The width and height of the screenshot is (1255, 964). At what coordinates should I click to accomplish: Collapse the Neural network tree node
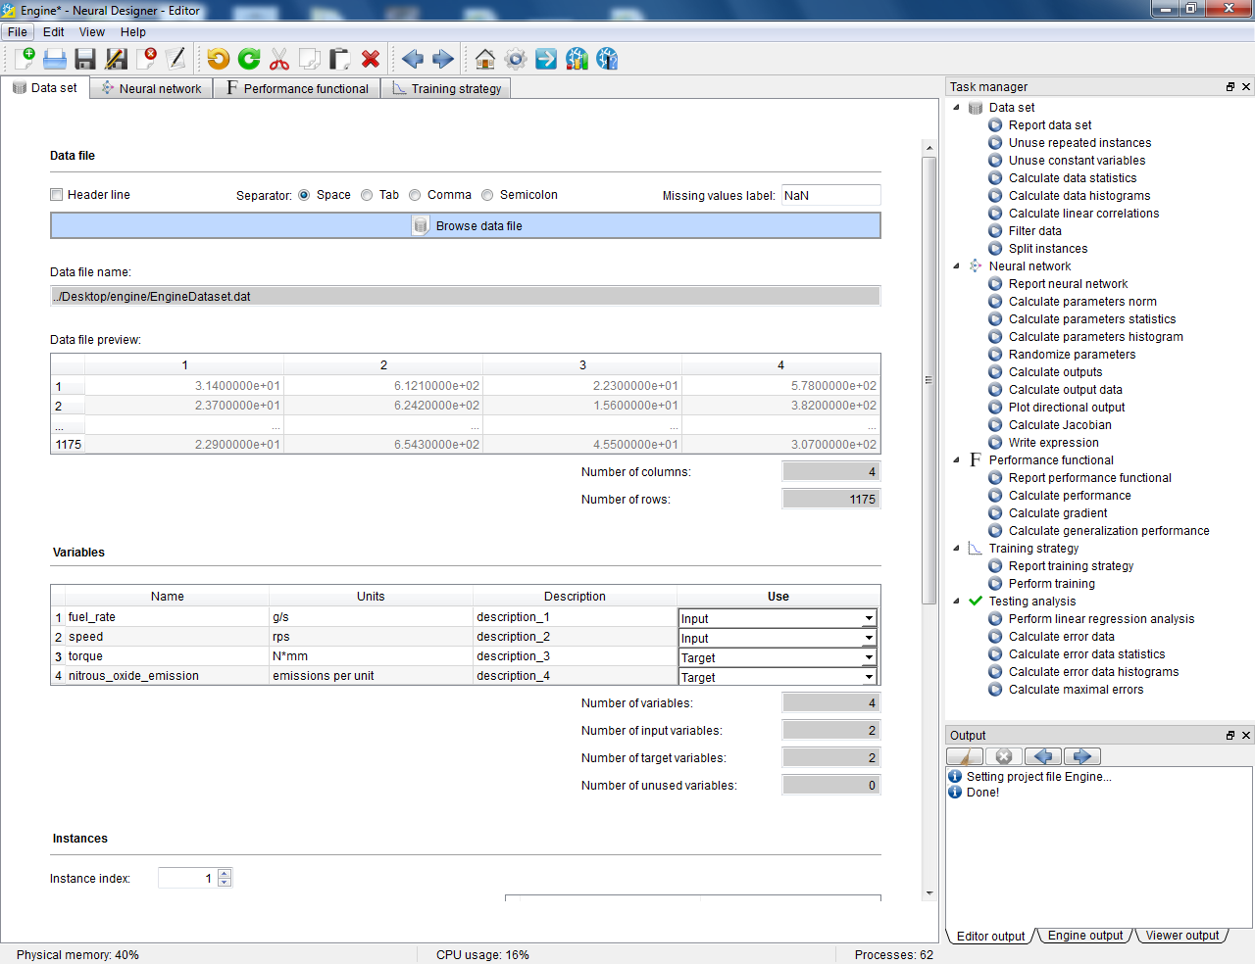[x=957, y=266]
